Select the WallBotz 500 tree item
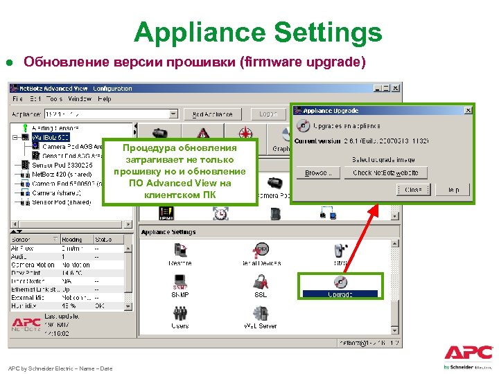 pyautogui.click(x=51, y=137)
